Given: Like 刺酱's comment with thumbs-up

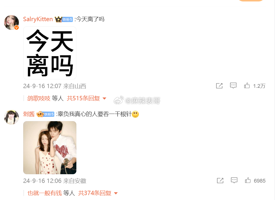Looking at the screenshot, I should pos(248,180).
